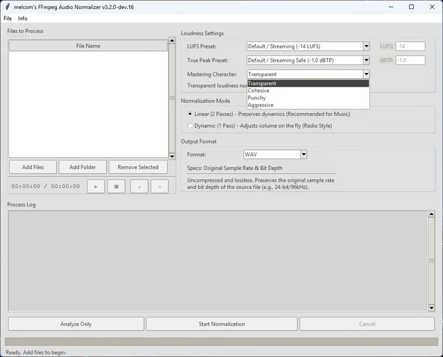
Task: Click the File Name column header
Action: 88,46
